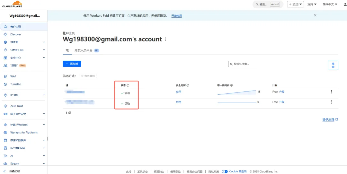Screen dimensions: 347x174
Task: Click the Trace beta network icon
Action: click(5, 65)
